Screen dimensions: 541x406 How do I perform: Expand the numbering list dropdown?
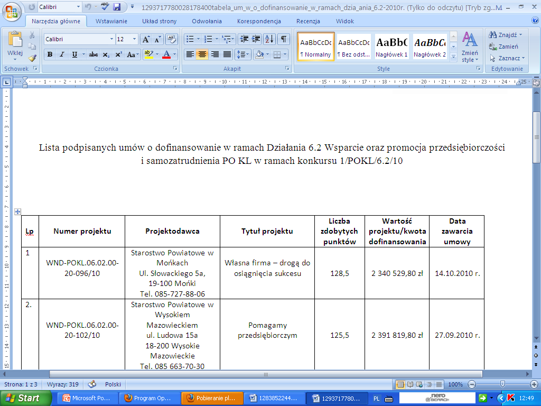tap(217, 39)
